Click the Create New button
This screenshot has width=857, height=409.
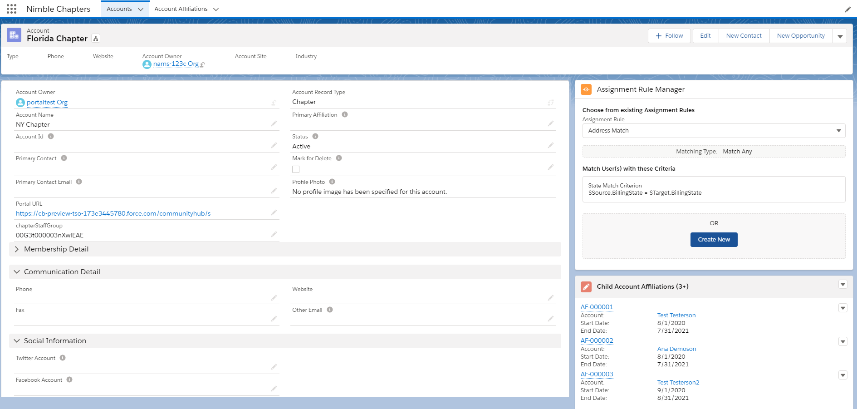(x=714, y=240)
